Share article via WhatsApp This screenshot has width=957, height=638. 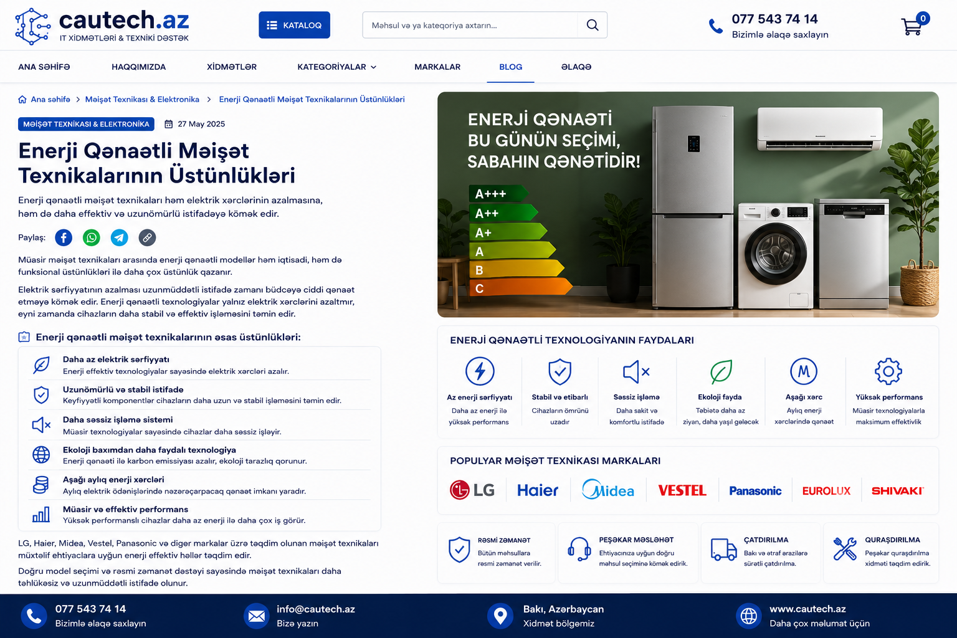click(92, 237)
